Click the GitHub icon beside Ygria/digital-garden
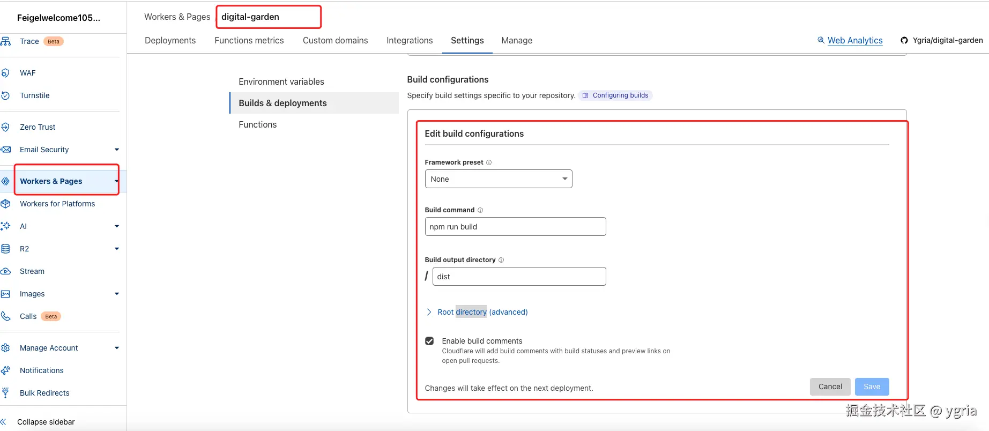This screenshot has height=431, width=989. tap(904, 40)
